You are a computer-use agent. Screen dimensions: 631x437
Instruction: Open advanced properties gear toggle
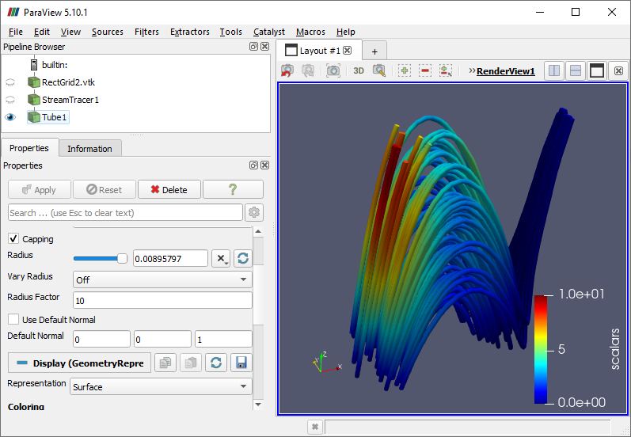(x=254, y=212)
